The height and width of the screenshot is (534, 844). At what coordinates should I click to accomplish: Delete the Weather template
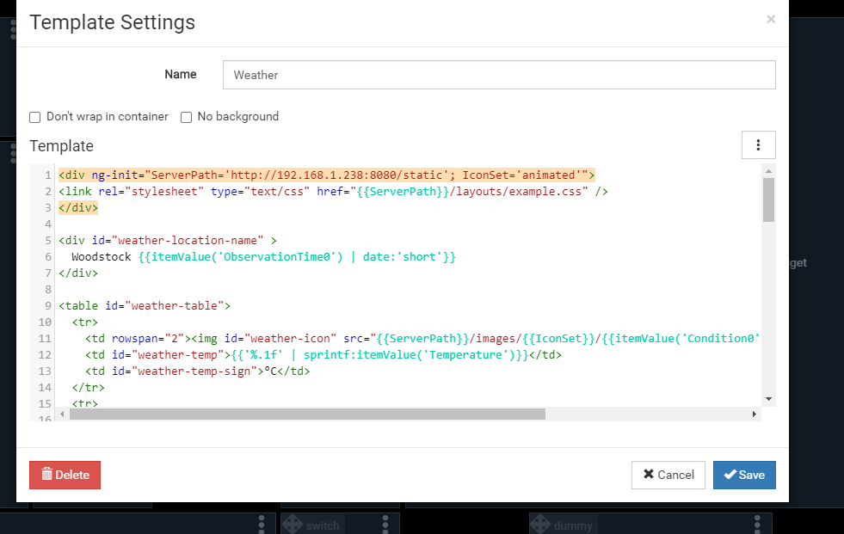coord(65,475)
